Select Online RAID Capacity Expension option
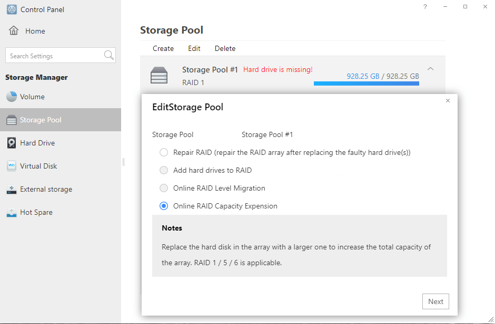 tap(163, 206)
